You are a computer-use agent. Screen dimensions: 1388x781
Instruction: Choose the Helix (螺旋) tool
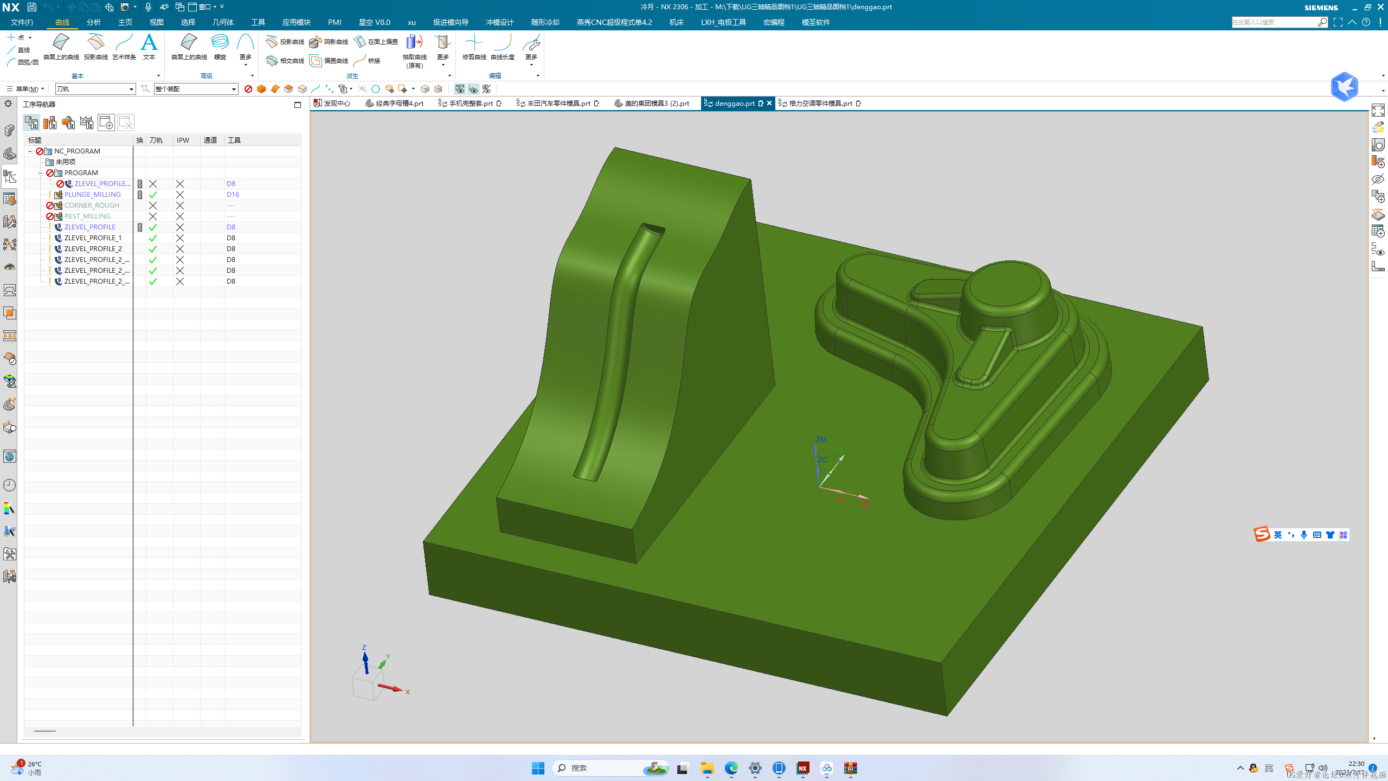pos(220,47)
